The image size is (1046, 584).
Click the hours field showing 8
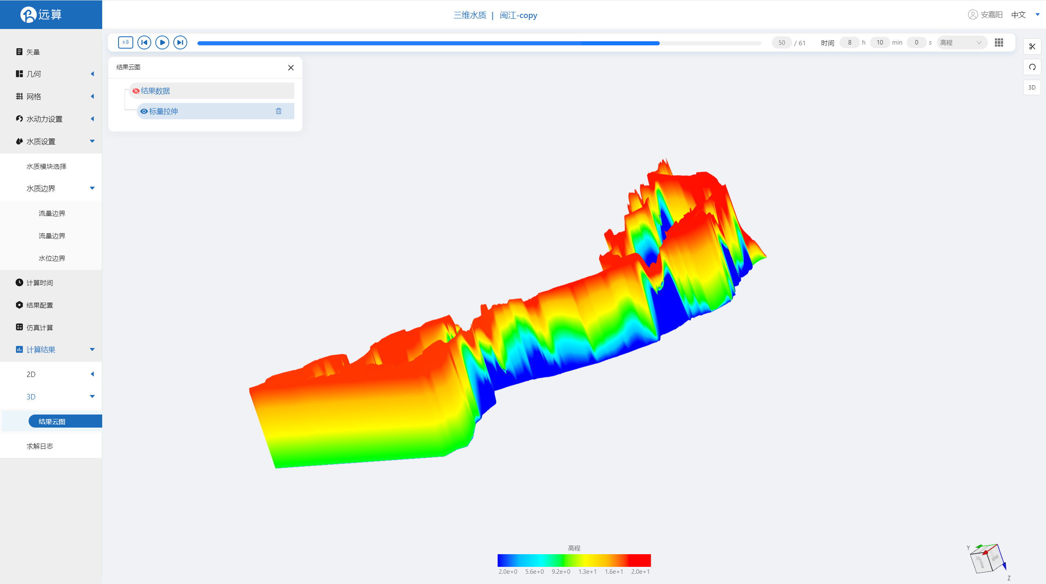click(x=849, y=42)
